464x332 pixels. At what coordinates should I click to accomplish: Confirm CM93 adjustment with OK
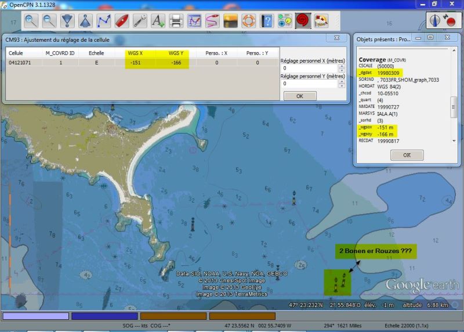coord(300,96)
